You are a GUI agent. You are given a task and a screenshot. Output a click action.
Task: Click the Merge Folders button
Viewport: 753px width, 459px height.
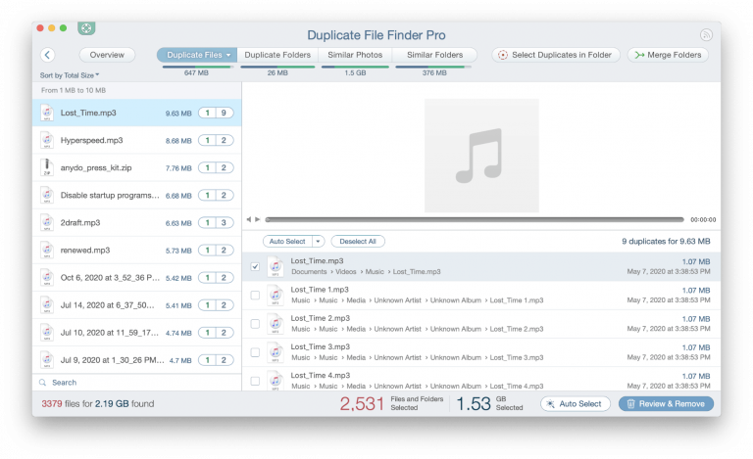(x=668, y=55)
